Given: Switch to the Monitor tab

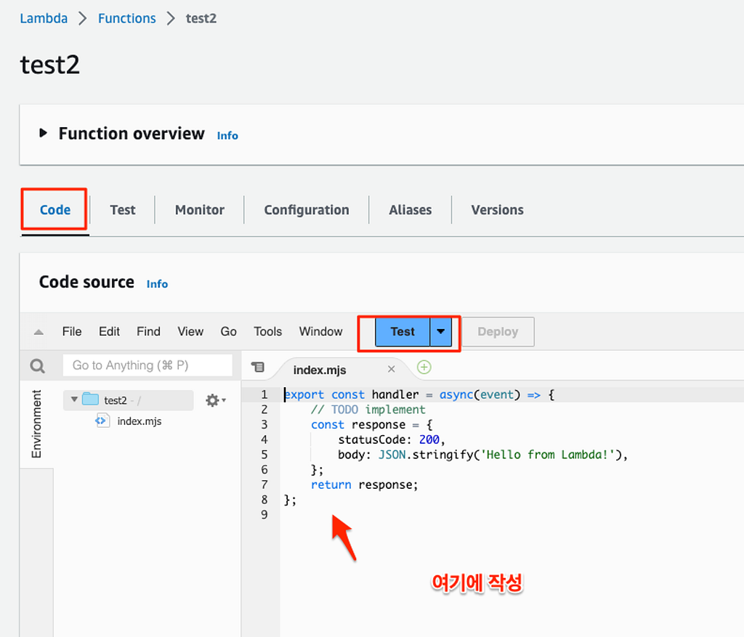Looking at the screenshot, I should click(x=199, y=210).
